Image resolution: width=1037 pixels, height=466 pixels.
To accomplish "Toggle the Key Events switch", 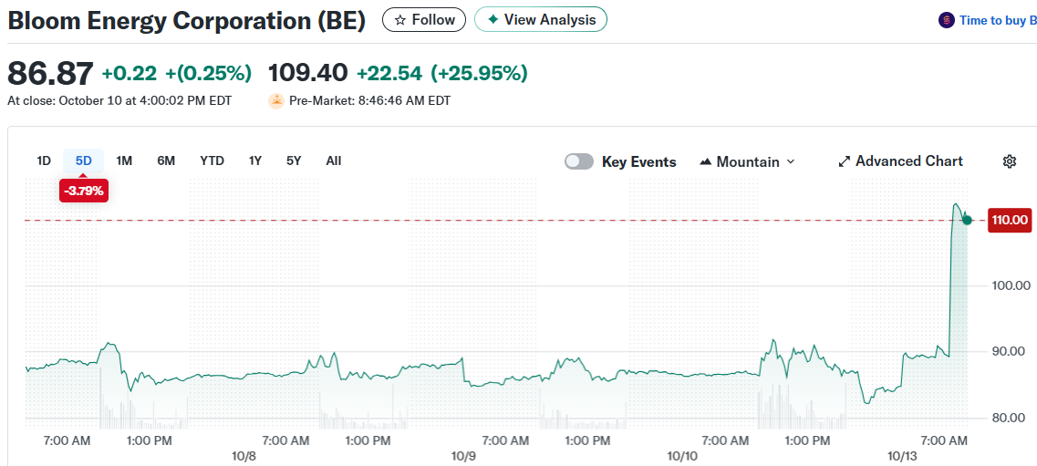I will (x=579, y=161).
